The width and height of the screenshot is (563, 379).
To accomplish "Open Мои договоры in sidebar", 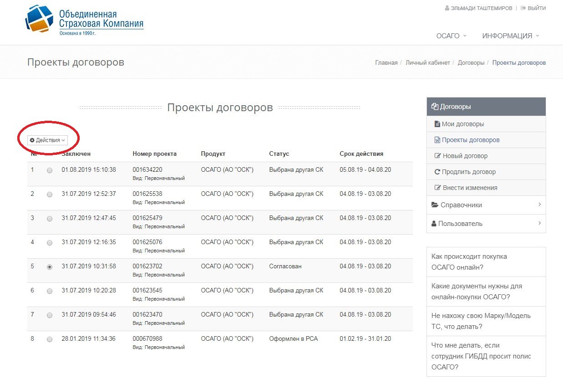I will (x=486, y=124).
